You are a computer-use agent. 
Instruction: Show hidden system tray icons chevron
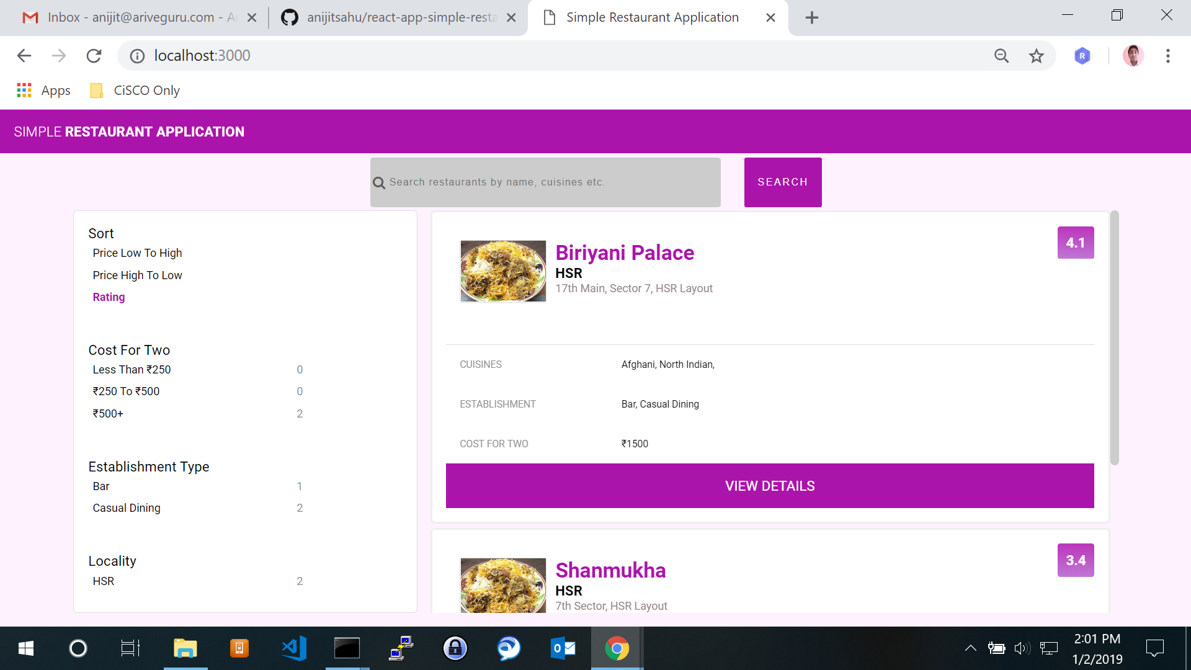(x=970, y=648)
